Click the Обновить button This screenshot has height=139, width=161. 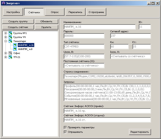click(x=46, y=21)
